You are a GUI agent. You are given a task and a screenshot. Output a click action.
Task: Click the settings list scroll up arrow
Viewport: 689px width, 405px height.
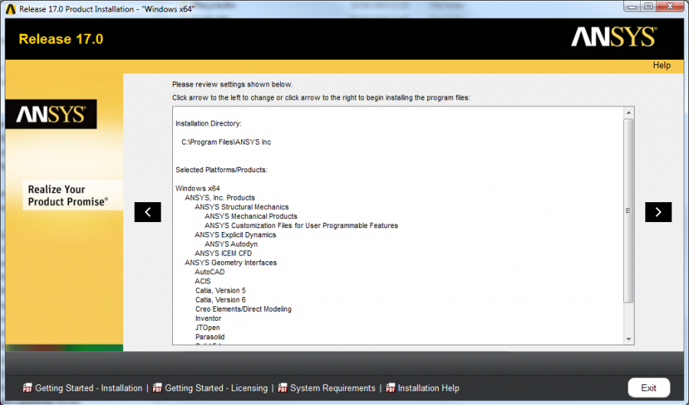pyautogui.click(x=629, y=113)
